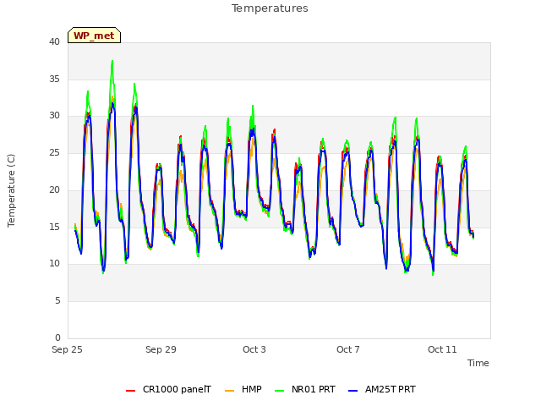Click the Temperature (C) axis label

11,190
